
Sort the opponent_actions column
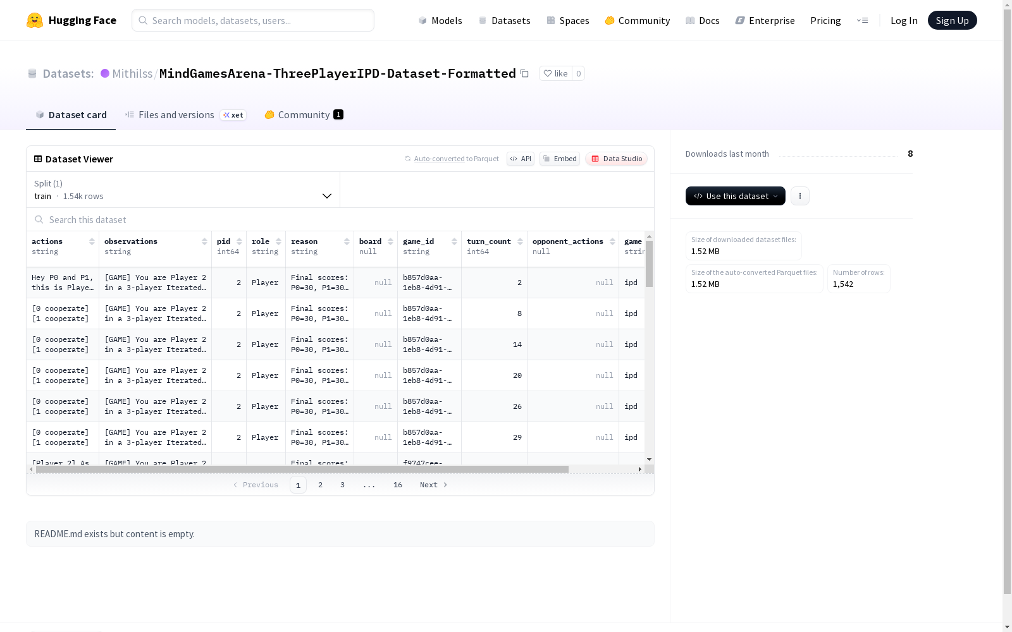[x=612, y=241]
